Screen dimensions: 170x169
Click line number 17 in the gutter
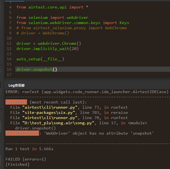point(9,75)
